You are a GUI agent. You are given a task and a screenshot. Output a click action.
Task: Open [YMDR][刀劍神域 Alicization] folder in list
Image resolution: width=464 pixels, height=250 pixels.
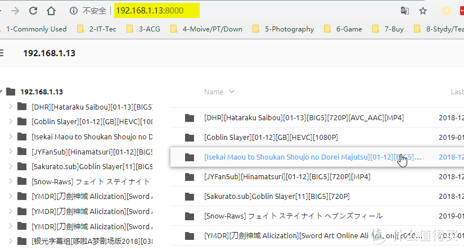tap(313, 236)
